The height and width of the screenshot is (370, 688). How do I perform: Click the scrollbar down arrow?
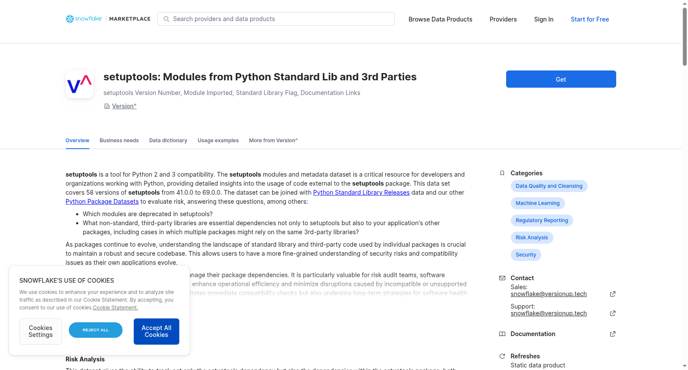685,366
